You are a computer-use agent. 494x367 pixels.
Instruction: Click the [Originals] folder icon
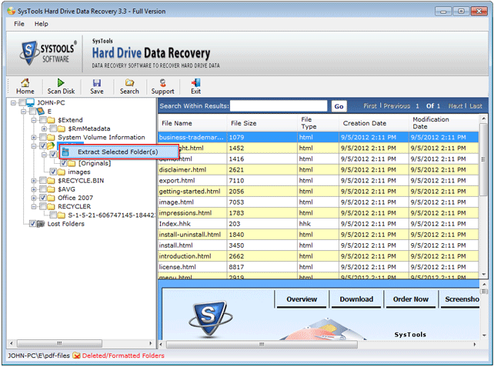tap(72, 163)
